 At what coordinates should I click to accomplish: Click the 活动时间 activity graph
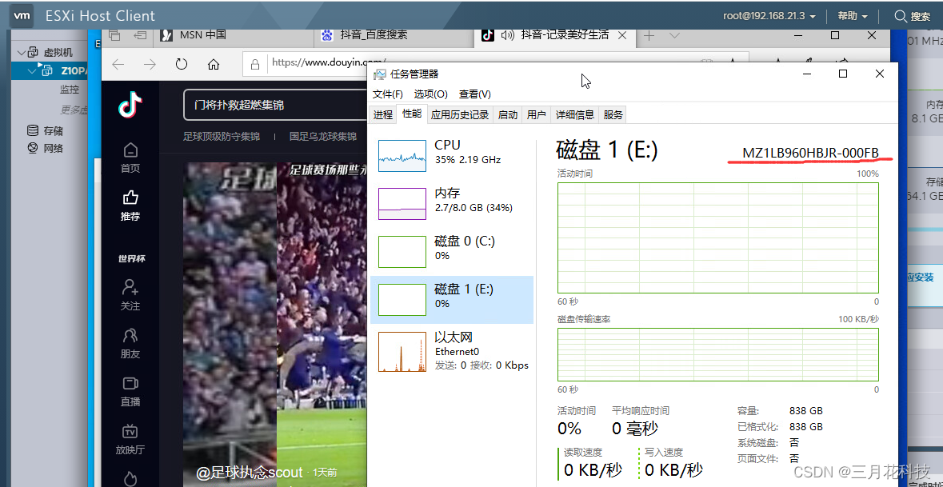(718, 238)
